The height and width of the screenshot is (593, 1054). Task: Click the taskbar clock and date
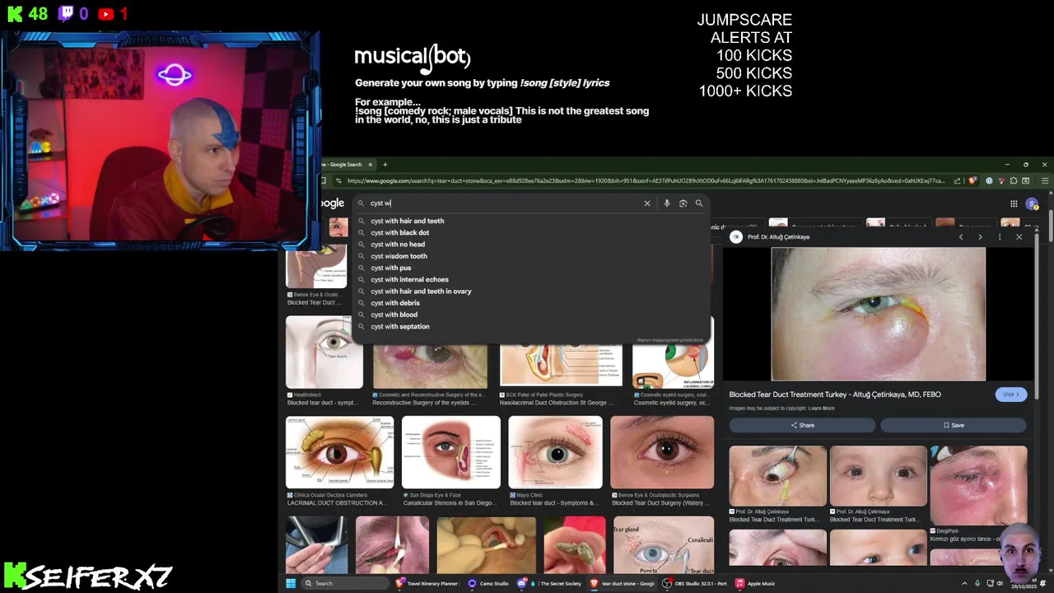pos(1024,584)
